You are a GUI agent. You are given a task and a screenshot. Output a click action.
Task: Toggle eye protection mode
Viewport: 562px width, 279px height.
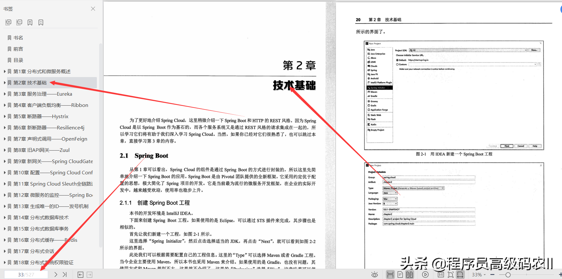(374, 275)
